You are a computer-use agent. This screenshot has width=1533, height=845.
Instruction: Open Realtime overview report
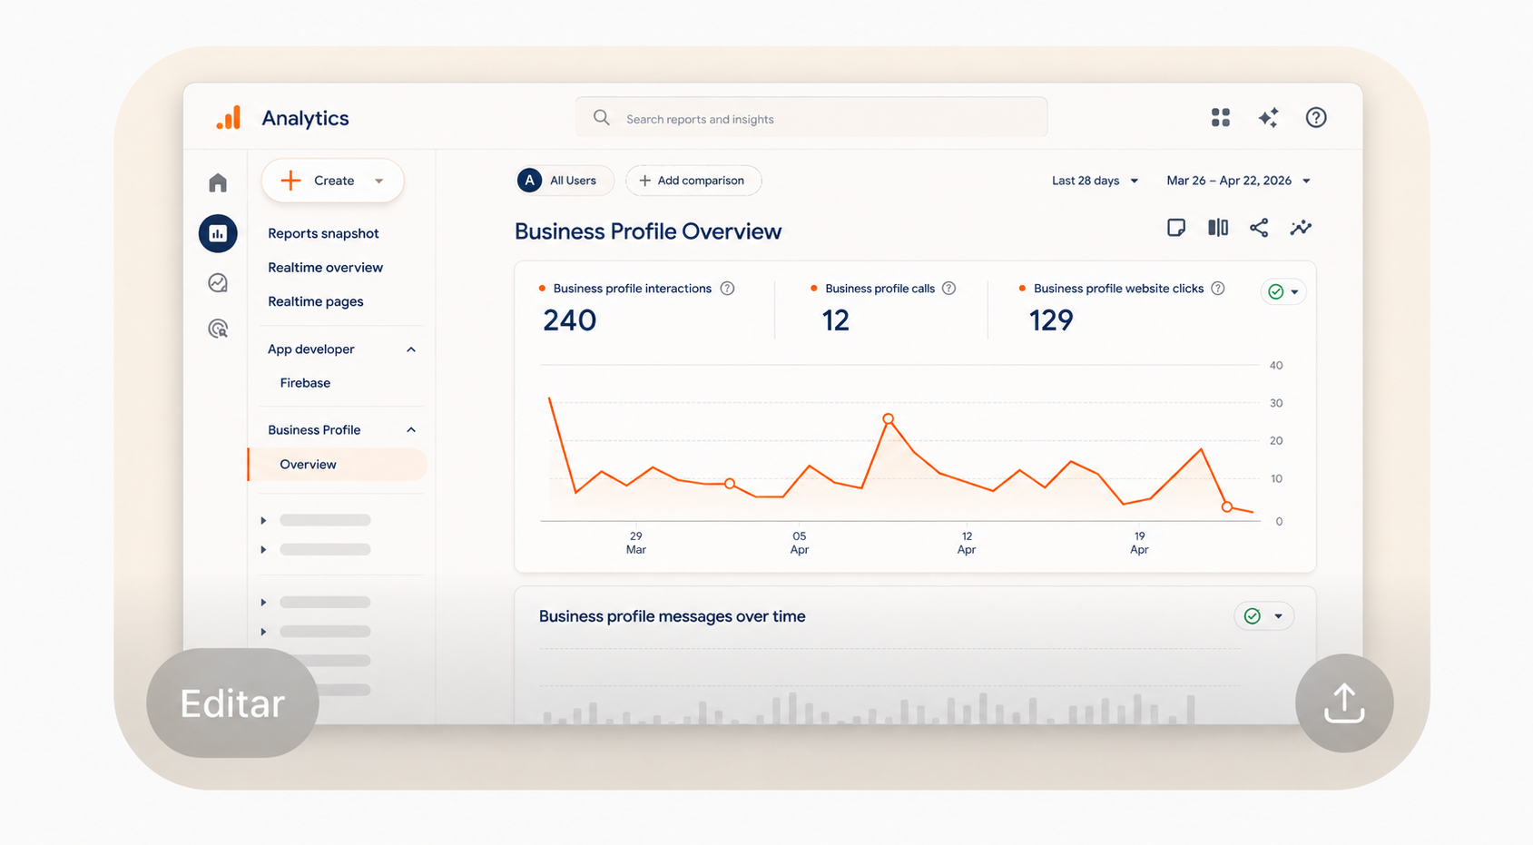325,268
